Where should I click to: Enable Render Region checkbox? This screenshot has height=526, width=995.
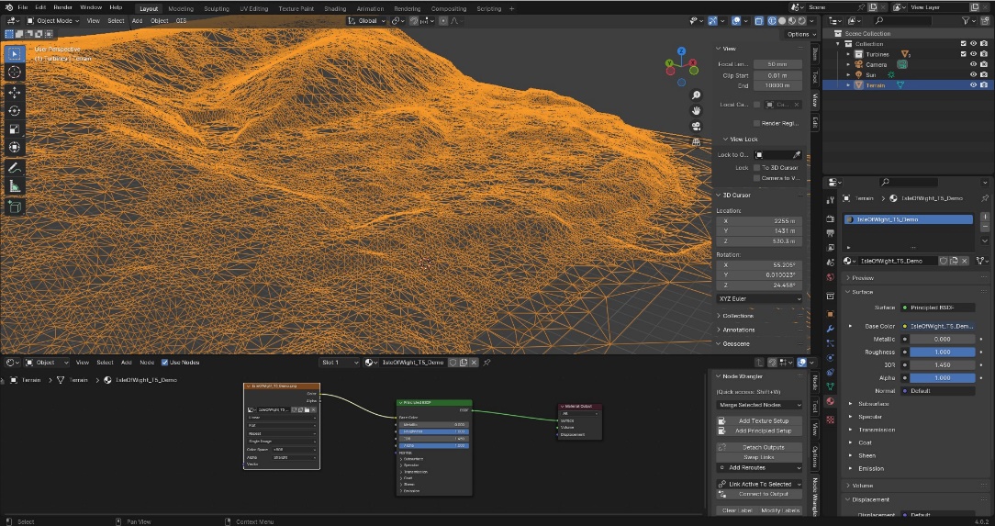tap(756, 123)
